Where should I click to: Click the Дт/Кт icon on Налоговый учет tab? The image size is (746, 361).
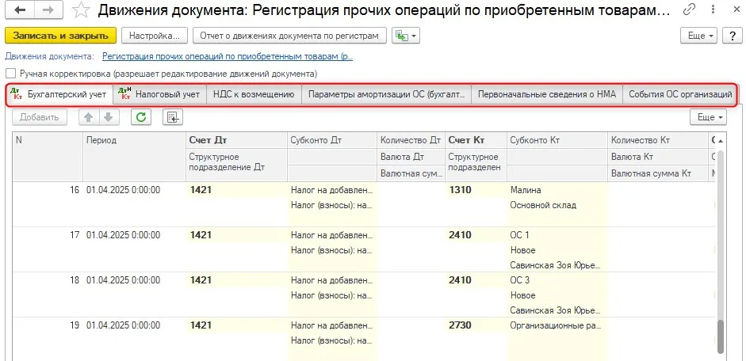[124, 93]
